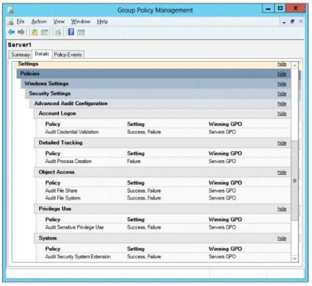Image resolution: width=312 pixels, height=286 pixels.
Task: Hide the Policies section
Action: pyautogui.click(x=282, y=74)
